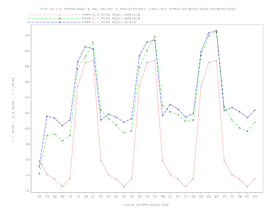Click x-axis forecast hour 51
278x214 pixels.
point(170,197)
